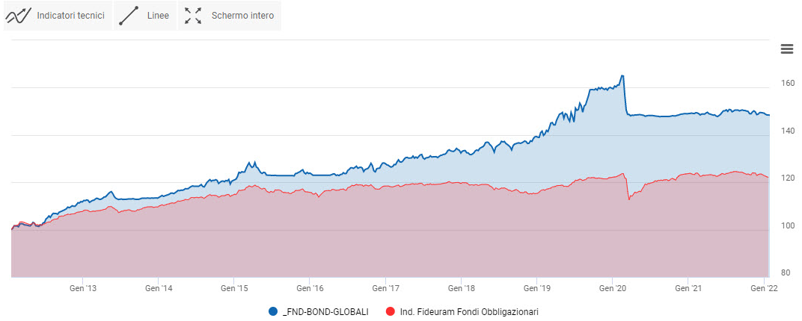Image resolution: width=802 pixels, height=321 pixels.
Task: Toggle the _FND-BOND-GLOBALI series label
Action: coord(325,311)
